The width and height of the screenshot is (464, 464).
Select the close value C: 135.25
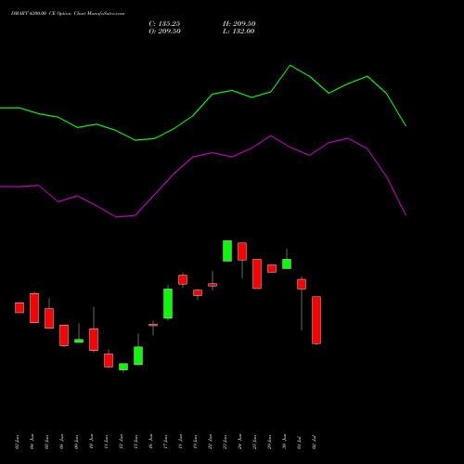pyautogui.click(x=164, y=23)
